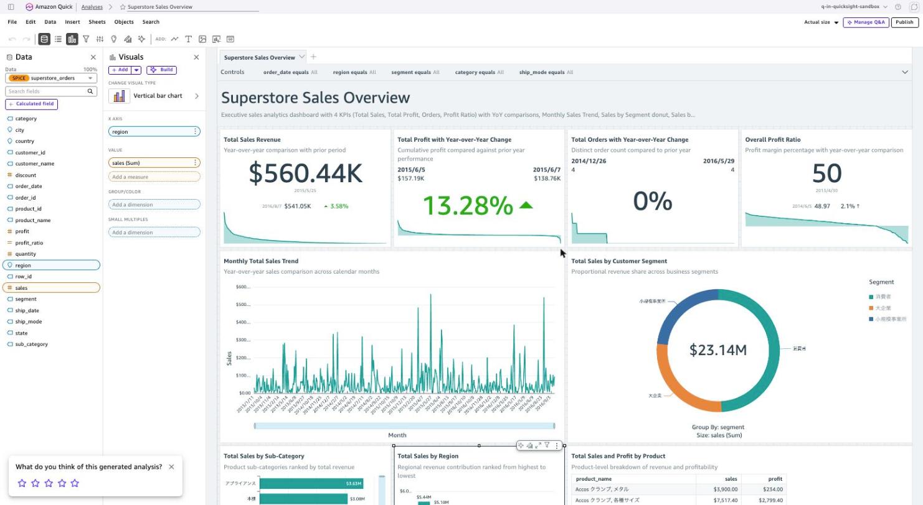Expand the Vertical bar chart visual type chooser
The height and width of the screenshot is (505, 923).
pyautogui.click(x=197, y=96)
